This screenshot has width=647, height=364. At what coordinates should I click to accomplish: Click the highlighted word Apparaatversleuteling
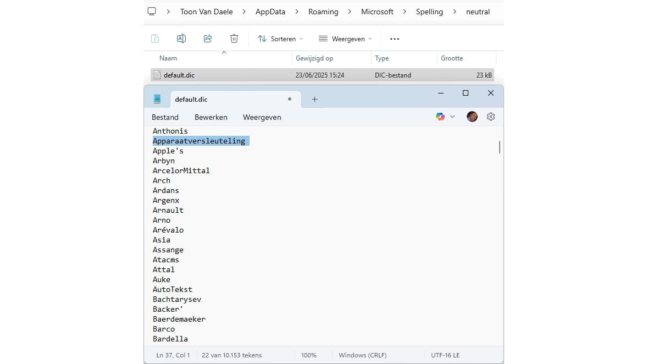(x=199, y=141)
